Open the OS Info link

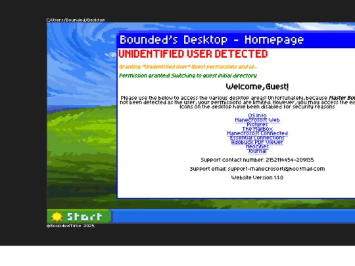(x=257, y=116)
